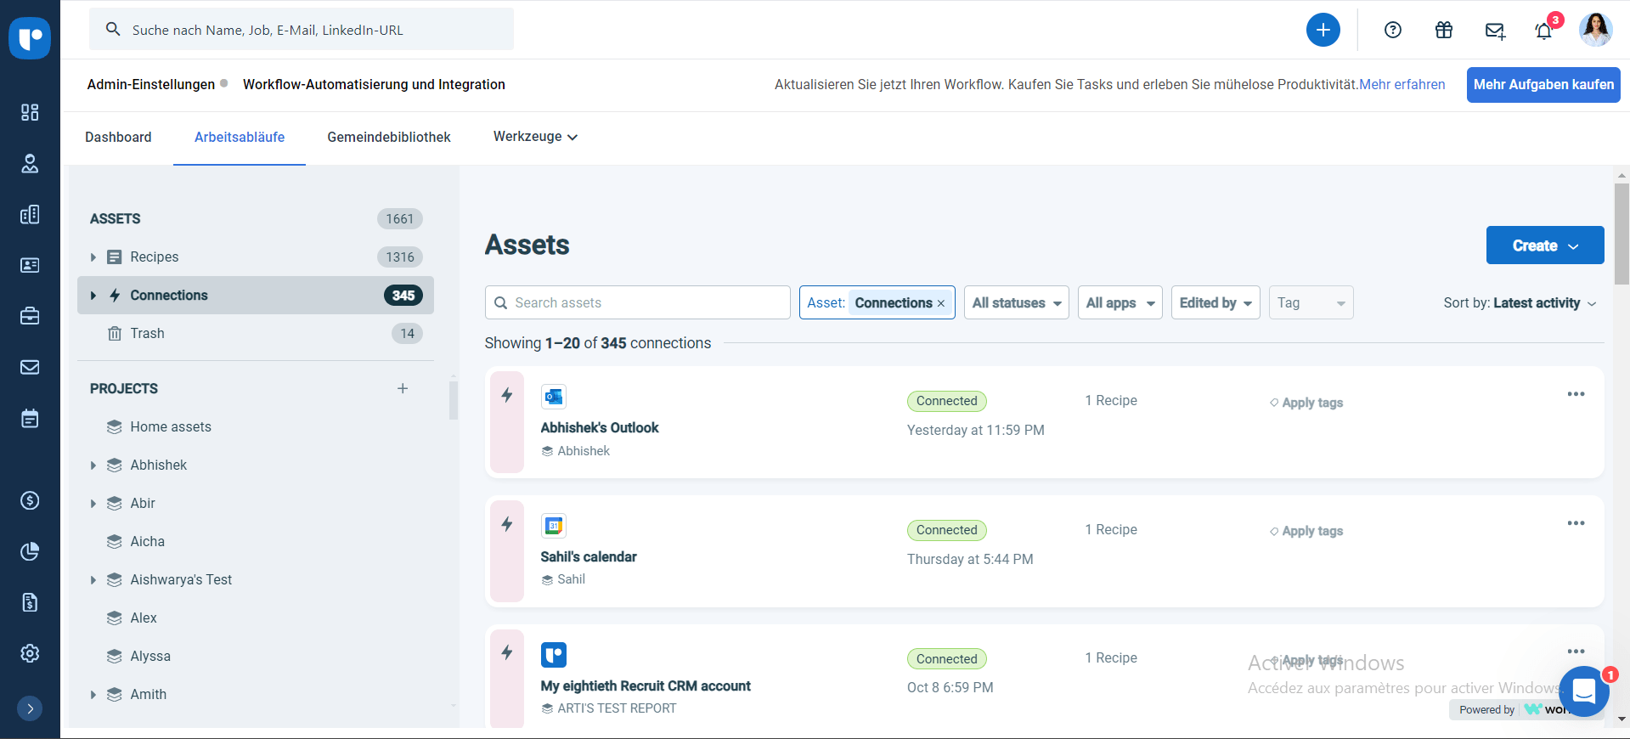This screenshot has width=1630, height=739.
Task: Open the invoice document icon in sidebar
Action: click(30, 602)
